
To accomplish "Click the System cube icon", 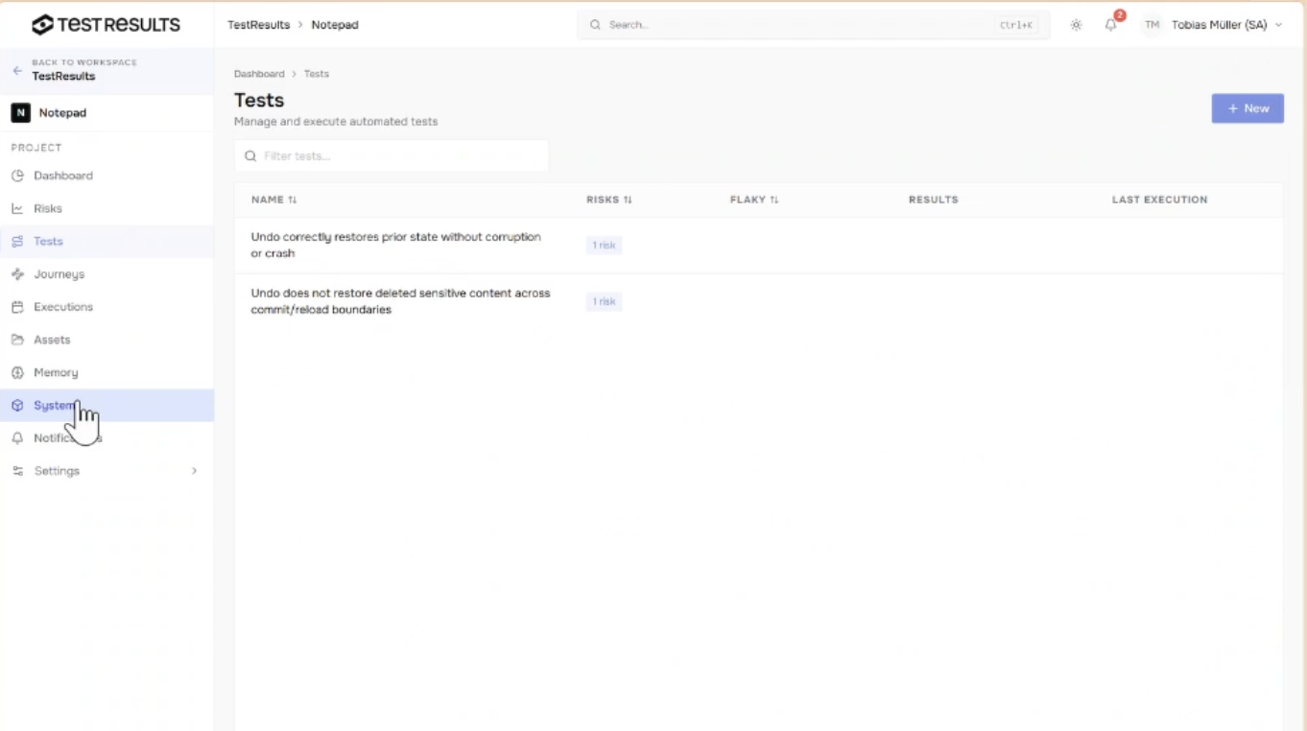I will click(17, 406).
